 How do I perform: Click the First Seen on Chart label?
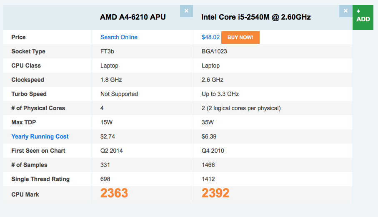coord(38,151)
